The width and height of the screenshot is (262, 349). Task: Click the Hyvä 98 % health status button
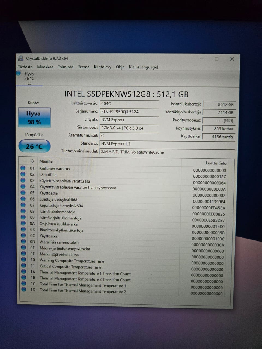click(x=34, y=118)
